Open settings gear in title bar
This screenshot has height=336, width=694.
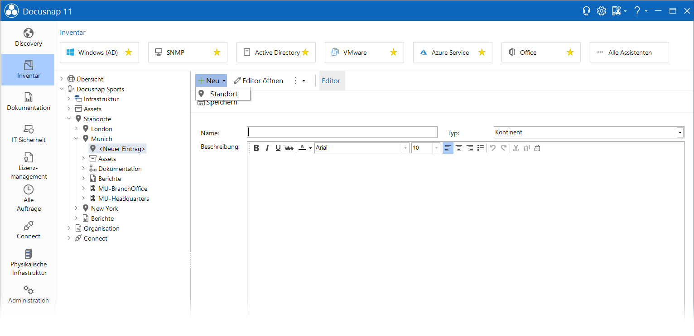coord(601,11)
